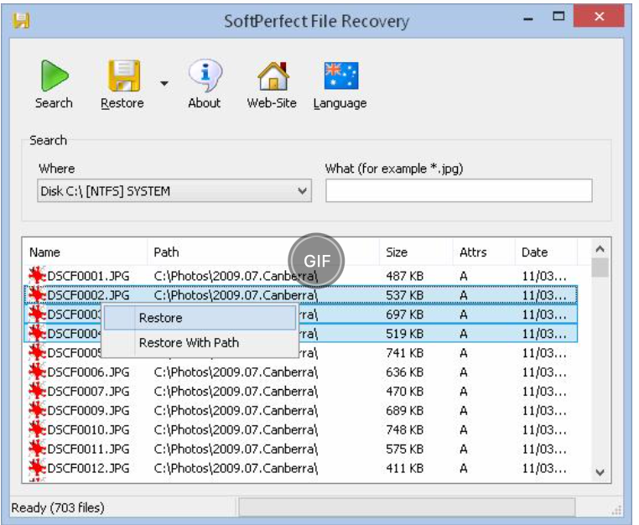Click the progress bar in status bar
Image resolution: width=639 pixels, height=525 pixels.
[407, 507]
